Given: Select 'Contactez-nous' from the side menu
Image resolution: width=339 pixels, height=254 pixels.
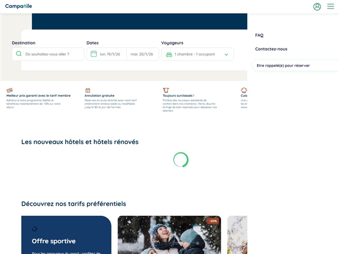Looking at the screenshot, I should tap(271, 49).
